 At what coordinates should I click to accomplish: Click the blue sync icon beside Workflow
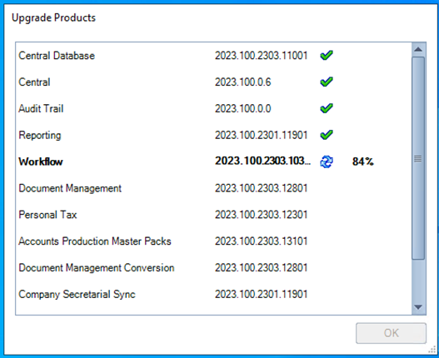click(327, 162)
